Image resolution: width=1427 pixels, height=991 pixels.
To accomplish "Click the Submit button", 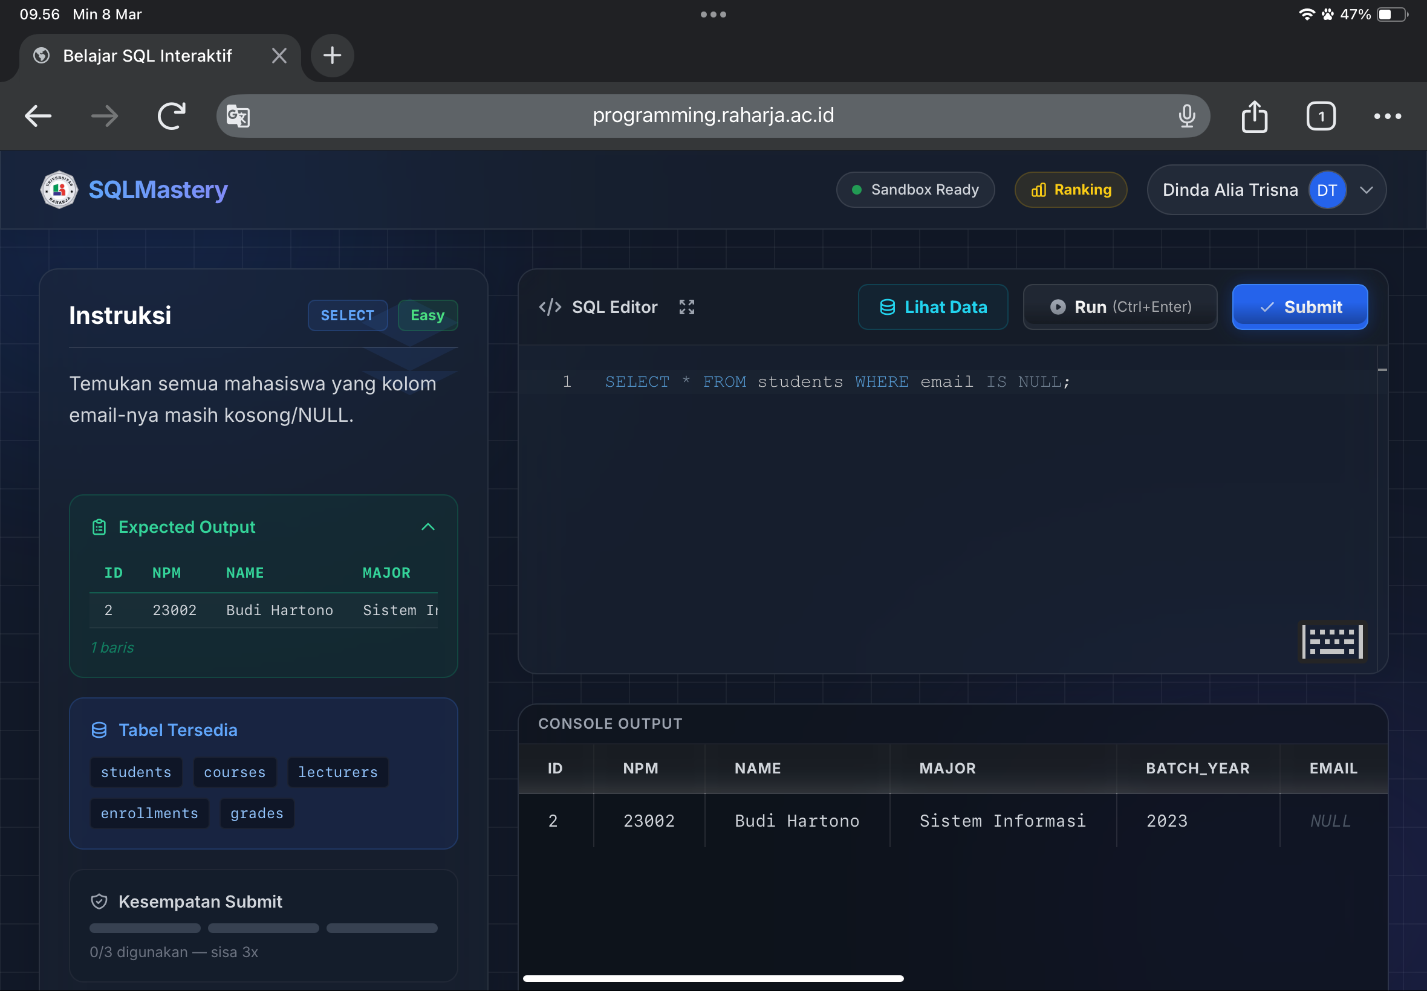I will click(x=1299, y=307).
